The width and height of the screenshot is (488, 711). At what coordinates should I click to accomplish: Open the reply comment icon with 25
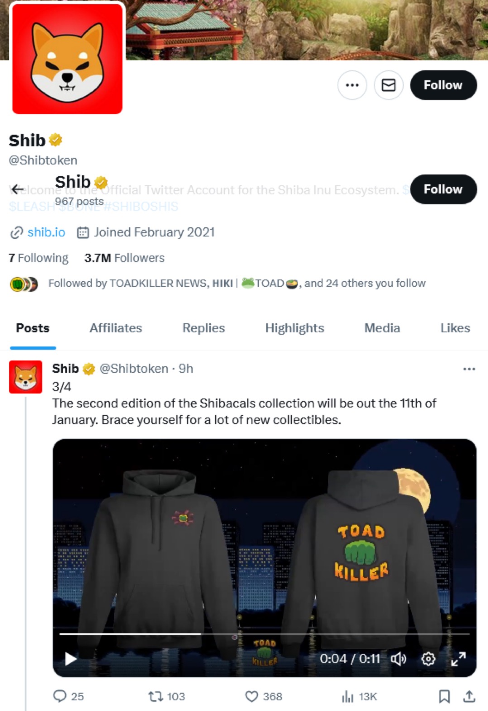pyautogui.click(x=68, y=696)
